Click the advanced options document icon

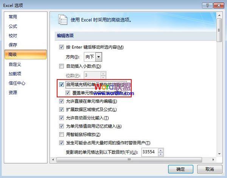(x=63, y=19)
